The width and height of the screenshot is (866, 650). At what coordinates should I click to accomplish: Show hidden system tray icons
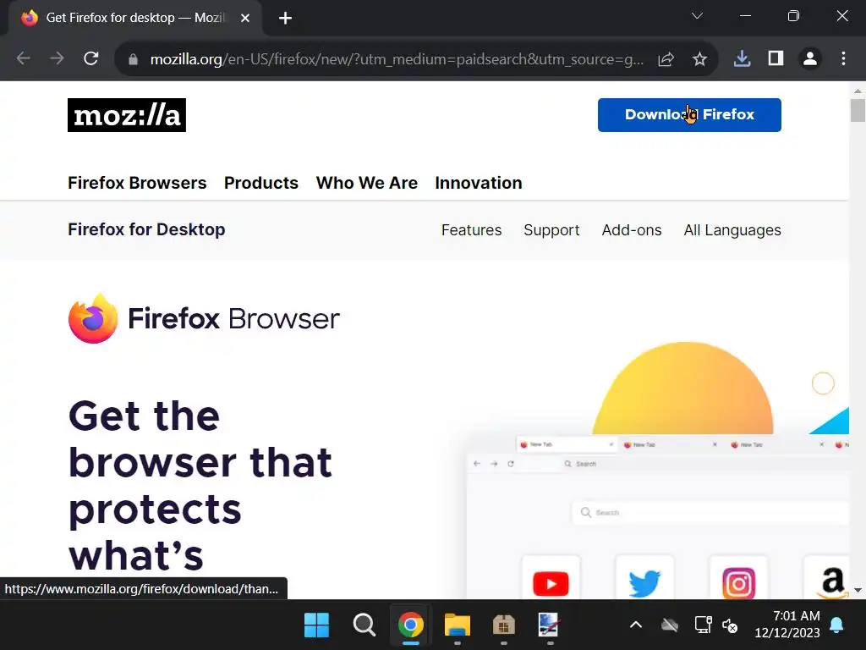pyautogui.click(x=636, y=625)
